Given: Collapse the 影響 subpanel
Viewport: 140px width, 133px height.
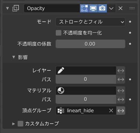Looking at the screenshot, I should pos(14,57).
